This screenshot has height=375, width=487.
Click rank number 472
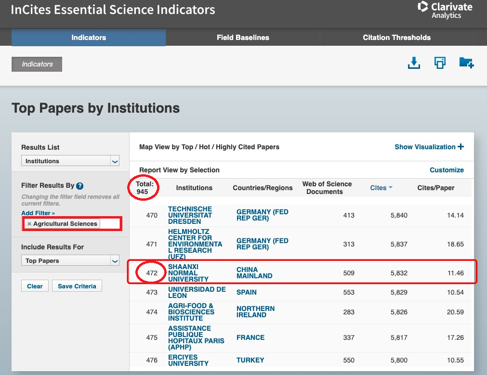click(x=152, y=273)
